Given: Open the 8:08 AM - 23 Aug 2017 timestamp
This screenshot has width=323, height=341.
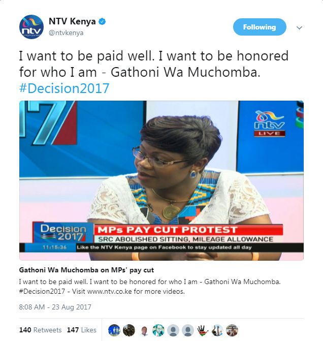Looking at the screenshot, I should click(55, 307).
